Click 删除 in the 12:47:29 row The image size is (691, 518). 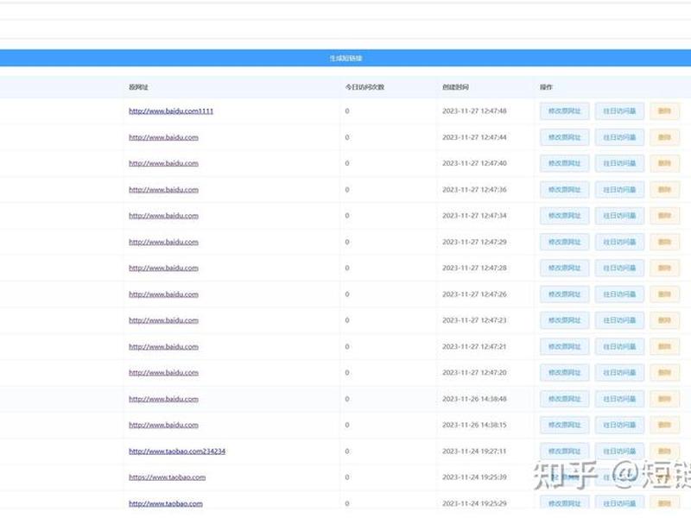[664, 243]
